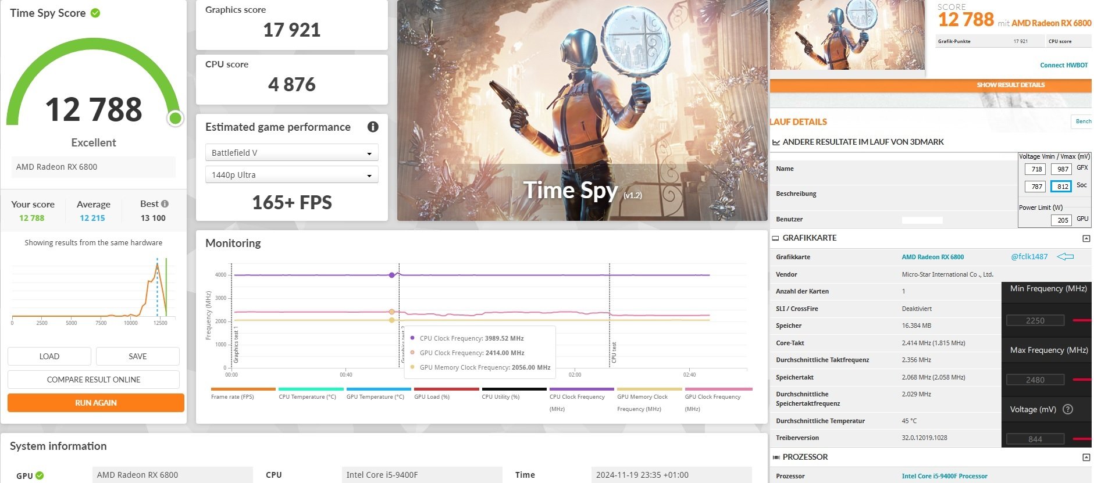Open Intel Core i5-9400F Processor link

[945, 476]
